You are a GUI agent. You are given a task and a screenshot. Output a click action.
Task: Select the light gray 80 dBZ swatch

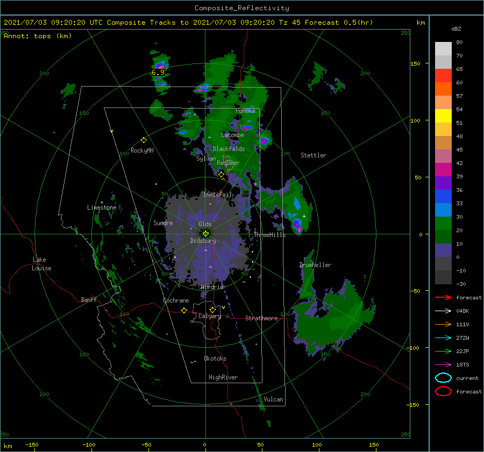coord(443,49)
